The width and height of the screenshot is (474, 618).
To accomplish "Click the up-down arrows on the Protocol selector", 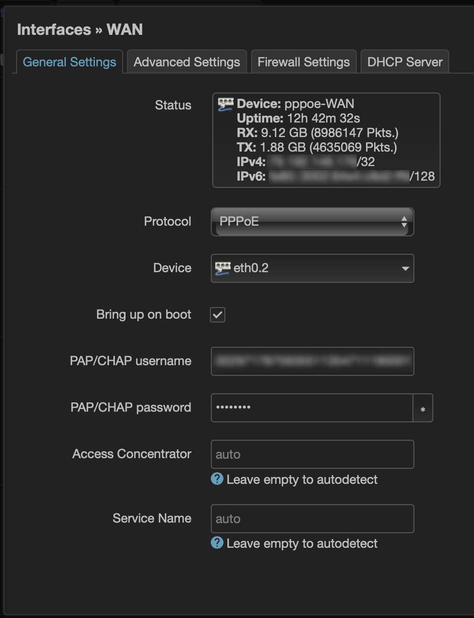I will (404, 221).
